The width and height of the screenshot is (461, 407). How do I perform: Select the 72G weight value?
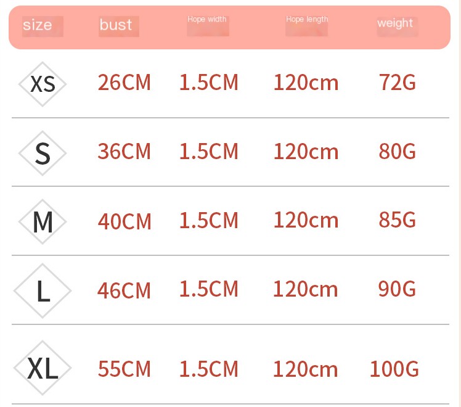tap(397, 82)
